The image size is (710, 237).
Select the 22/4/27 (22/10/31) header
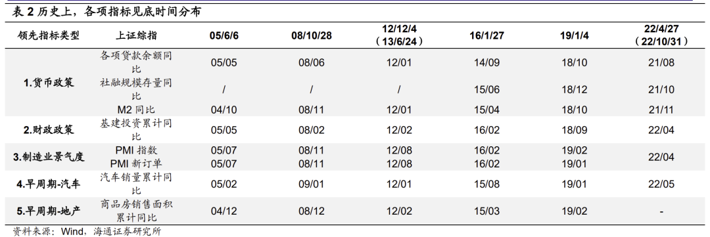tap(661, 35)
